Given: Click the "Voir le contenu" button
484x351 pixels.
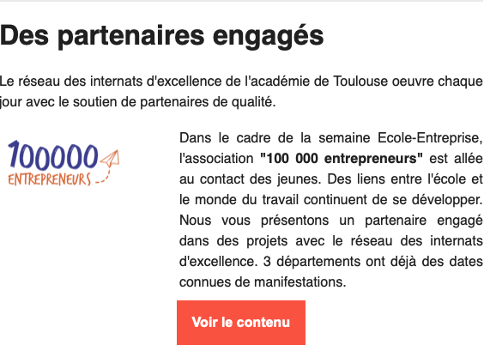Looking at the screenshot, I should (241, 323).
